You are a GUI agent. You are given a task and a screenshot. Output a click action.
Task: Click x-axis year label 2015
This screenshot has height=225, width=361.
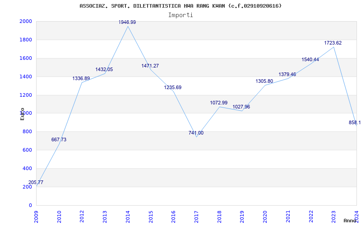coord(151,217)
